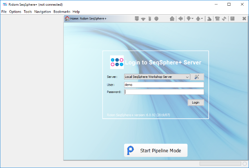Click the 'Home: Ridom SeqSphere+' tab title
Image resolution: width=249 pixels, height=168 pixels.
(89, 19)
